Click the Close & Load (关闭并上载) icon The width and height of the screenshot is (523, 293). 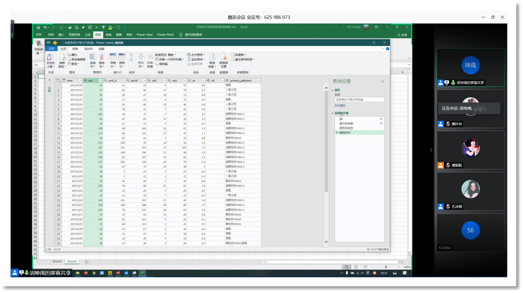point(51,58)
